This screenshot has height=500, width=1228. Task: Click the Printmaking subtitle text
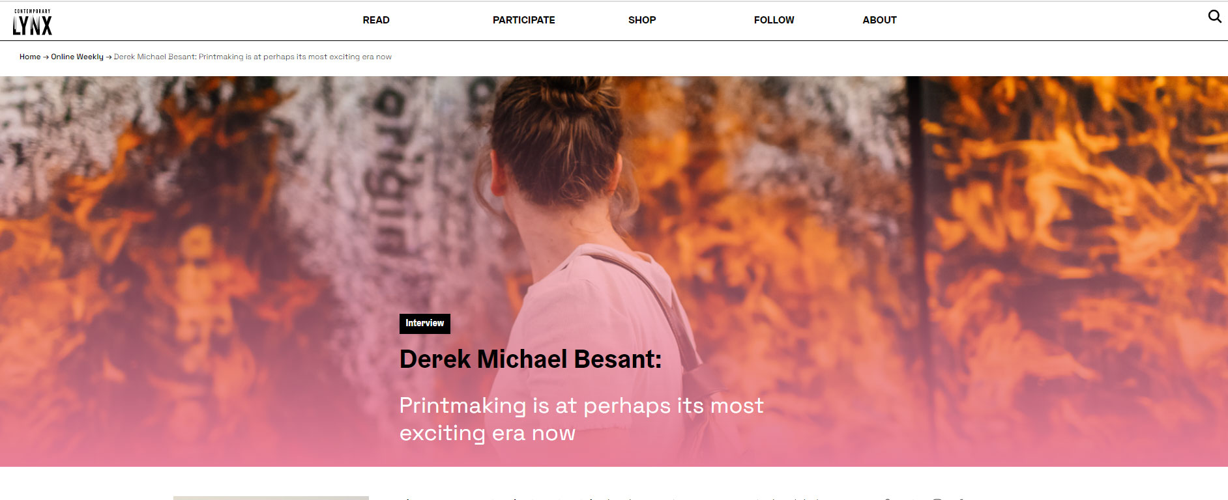pos(581,419)
